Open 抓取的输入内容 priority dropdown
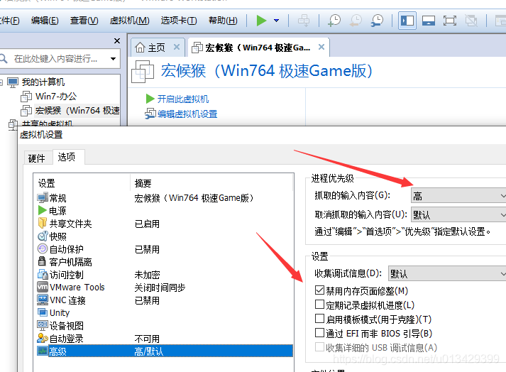 pyautogui.click(x=458, y=196)
